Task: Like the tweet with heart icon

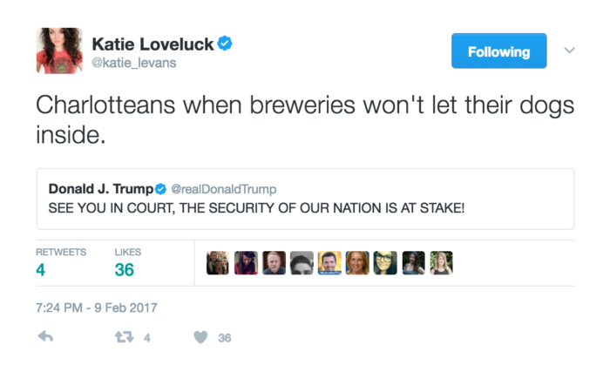Action: (x=200, y=337)
